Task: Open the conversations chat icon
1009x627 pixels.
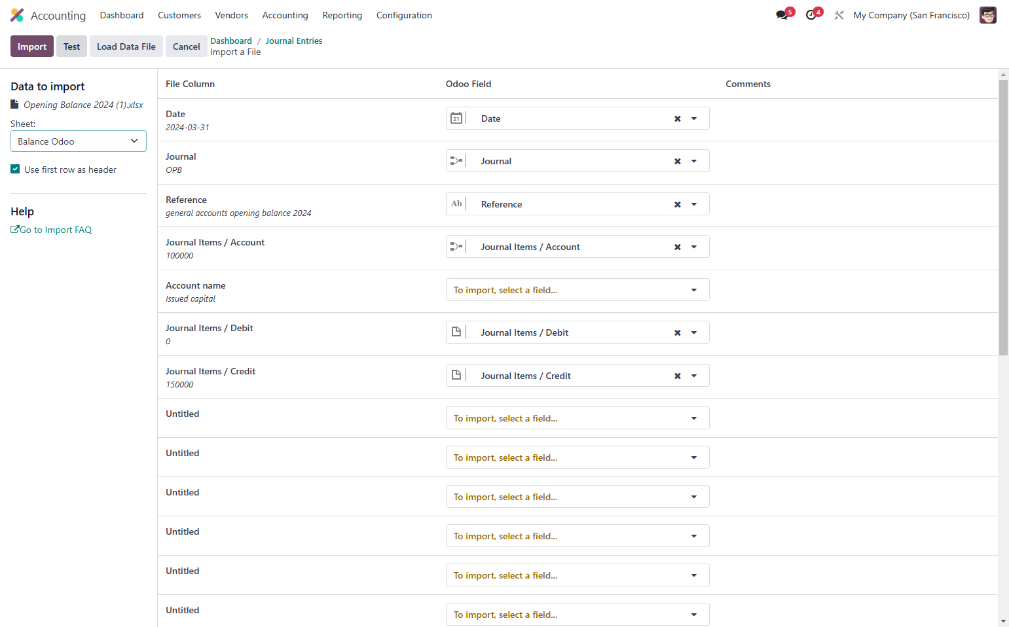Action: pos(782,15)
